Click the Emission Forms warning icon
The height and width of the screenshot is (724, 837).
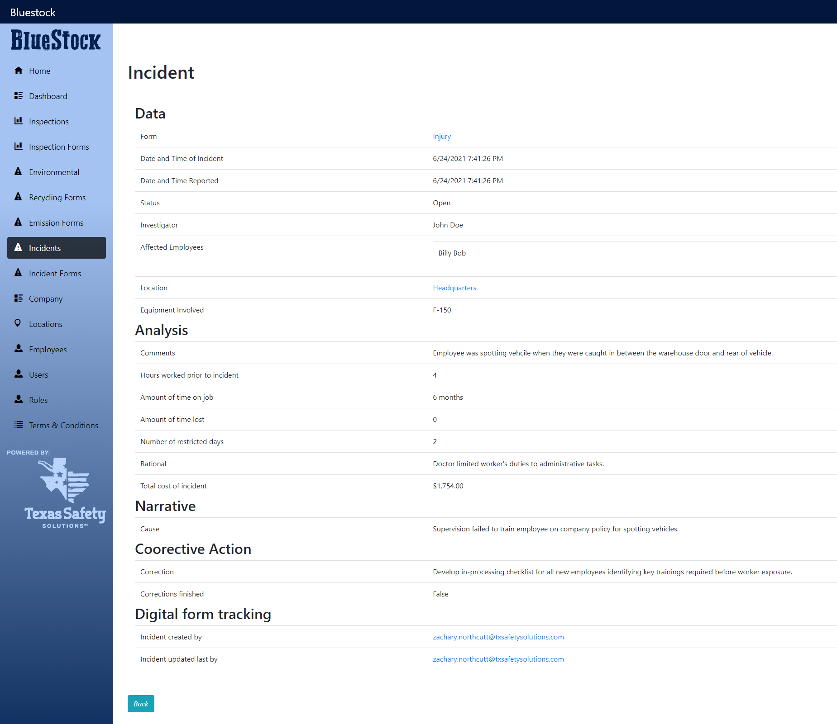(19, 222)
